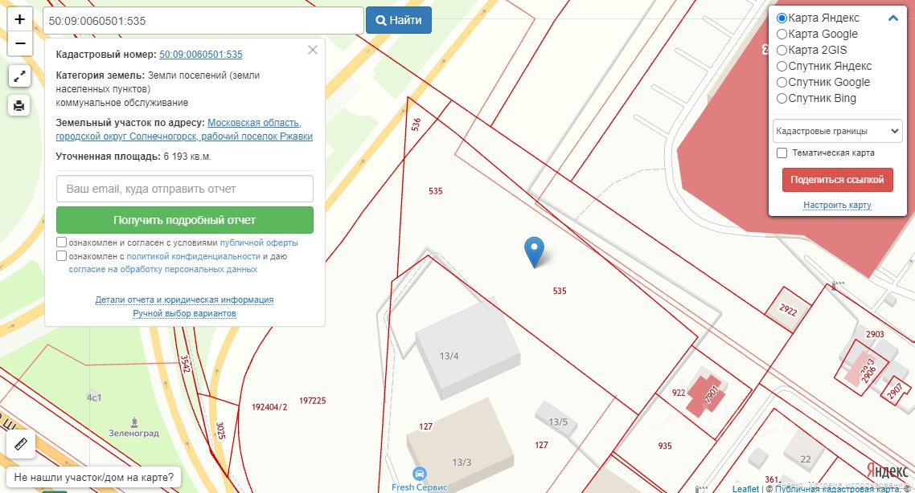Click the Найти search button
The height and width of the screenshot is (493, 915).
[x=399, y=20]
